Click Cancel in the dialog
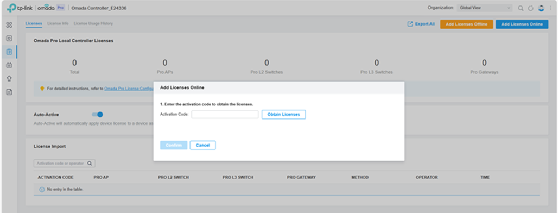Viewport: 558px width, 213px height. pos(203,145)
